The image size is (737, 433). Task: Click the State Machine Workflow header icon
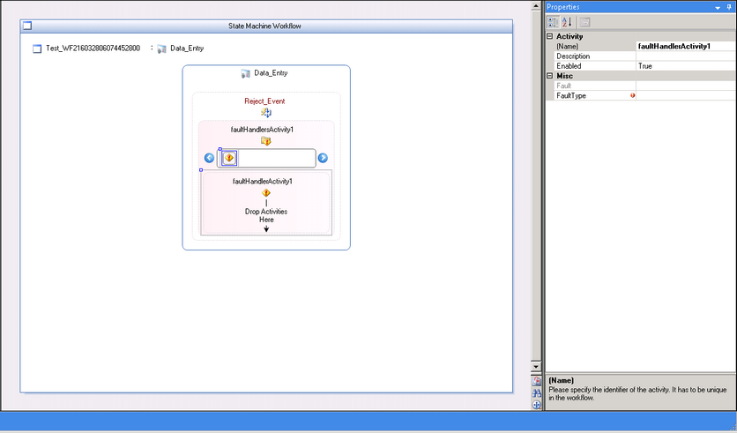27,26
